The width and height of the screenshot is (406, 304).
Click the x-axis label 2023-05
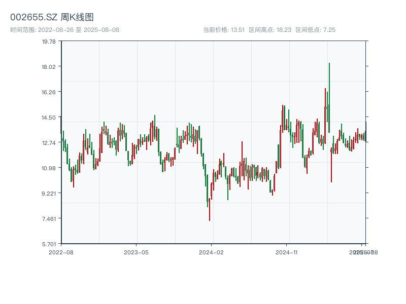[x=136, y=252]
